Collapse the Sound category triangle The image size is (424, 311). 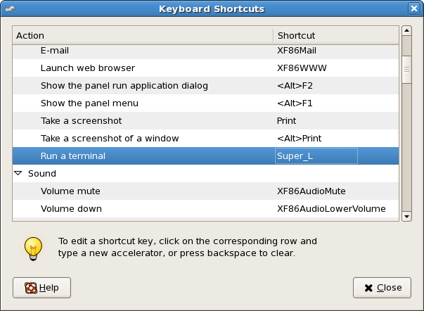18,173
